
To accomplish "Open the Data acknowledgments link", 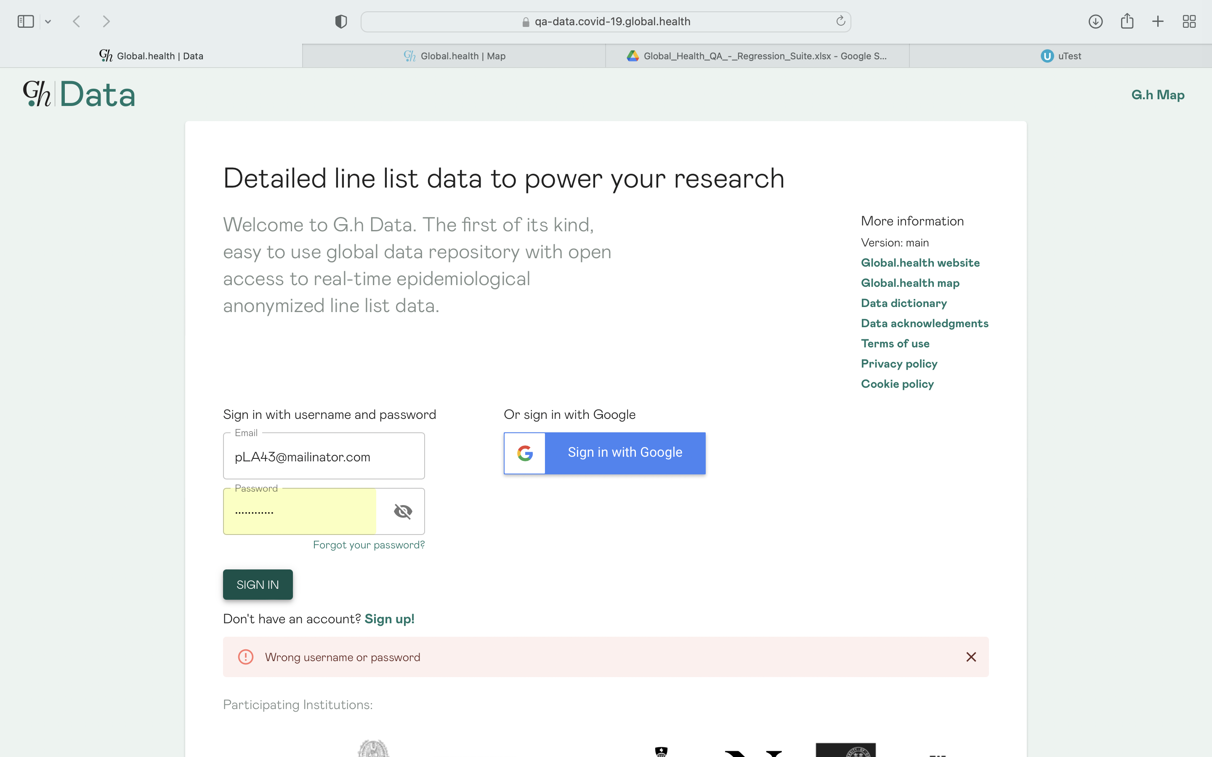I will [925, 323].
